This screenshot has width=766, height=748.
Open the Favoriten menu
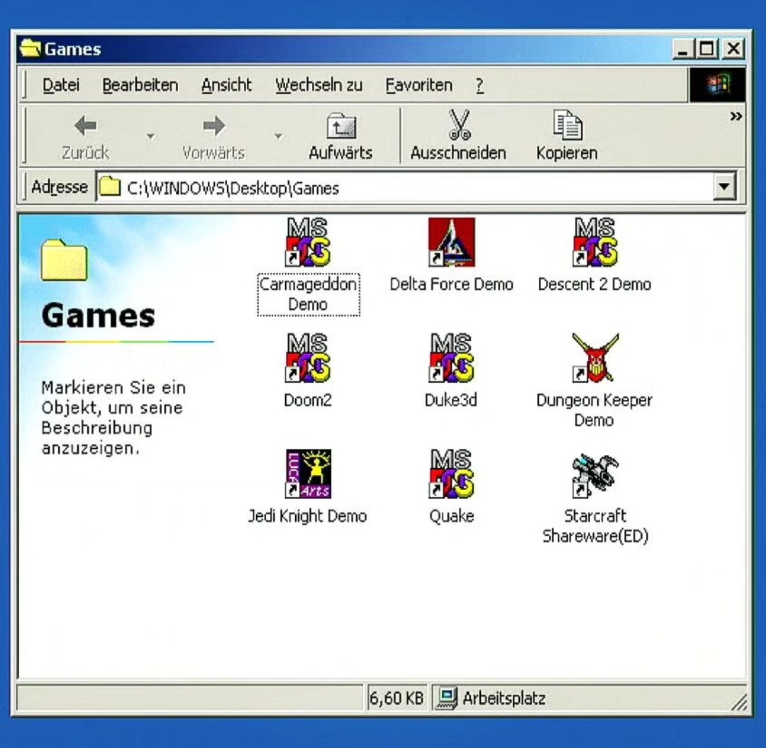click(x=418, y=86)
